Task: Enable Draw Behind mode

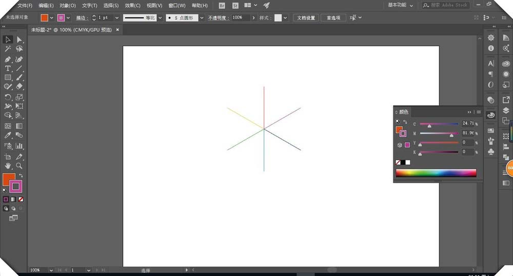Action: [13, 208]
